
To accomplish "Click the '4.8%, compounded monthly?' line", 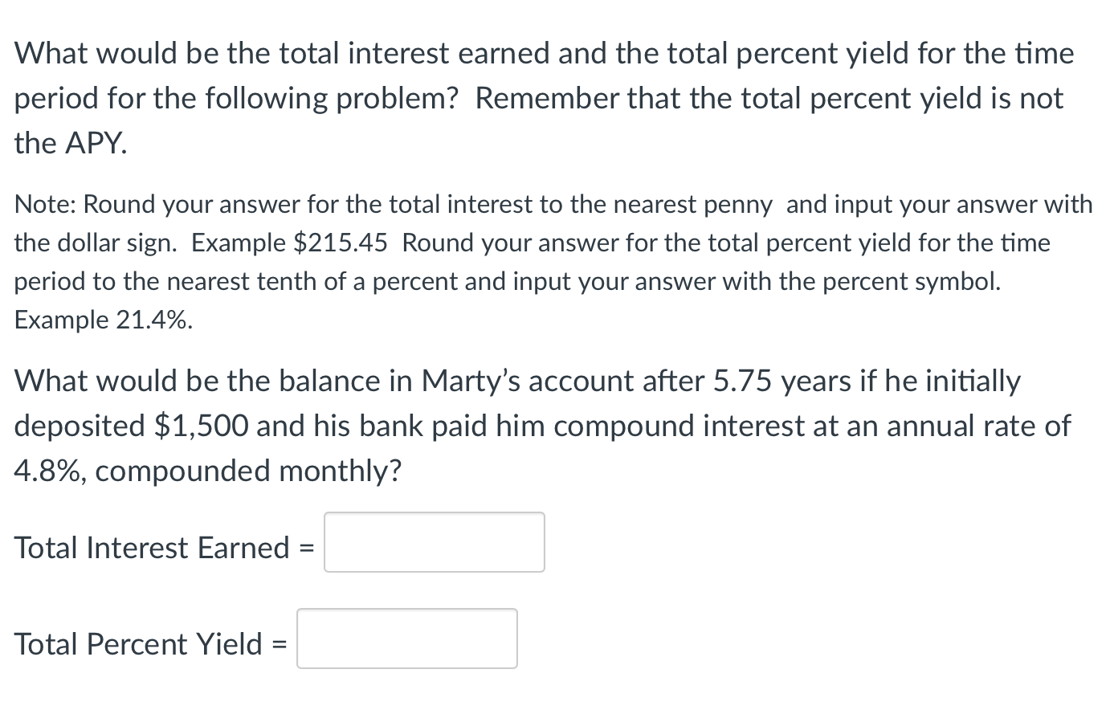I will [207, 471].
